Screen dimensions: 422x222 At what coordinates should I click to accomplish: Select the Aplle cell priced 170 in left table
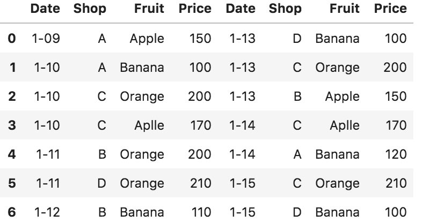[x=149, y=125]
